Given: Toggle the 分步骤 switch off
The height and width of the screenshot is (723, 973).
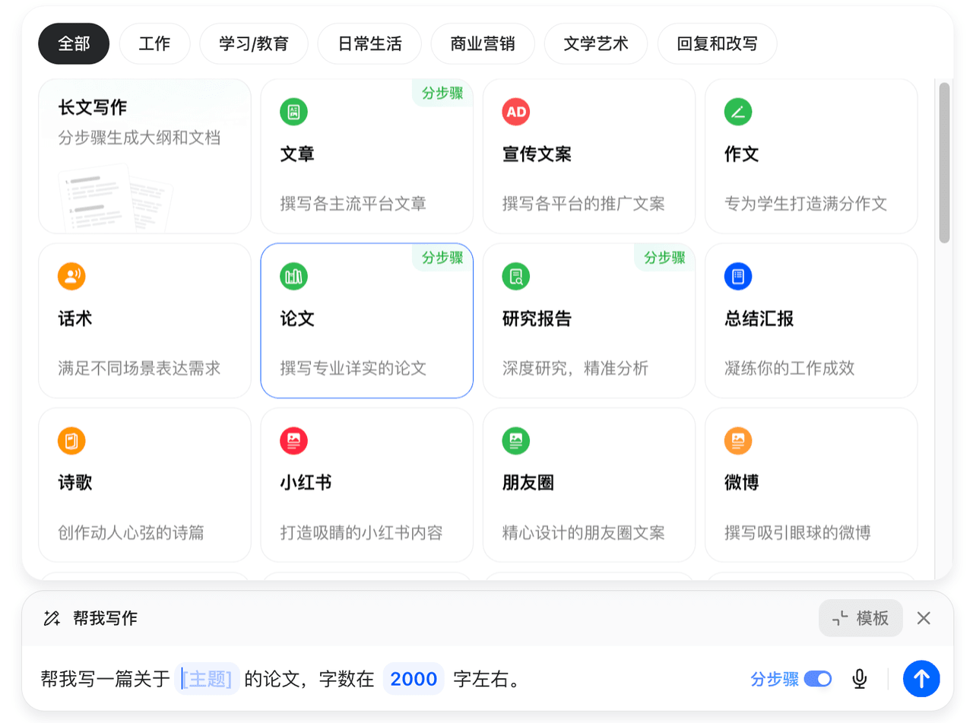Looking at the screenshot, I should coord(818,678).
